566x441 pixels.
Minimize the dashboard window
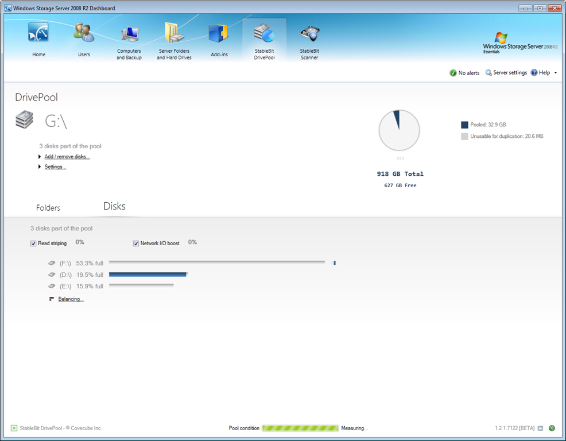click(x=526, y=8)
